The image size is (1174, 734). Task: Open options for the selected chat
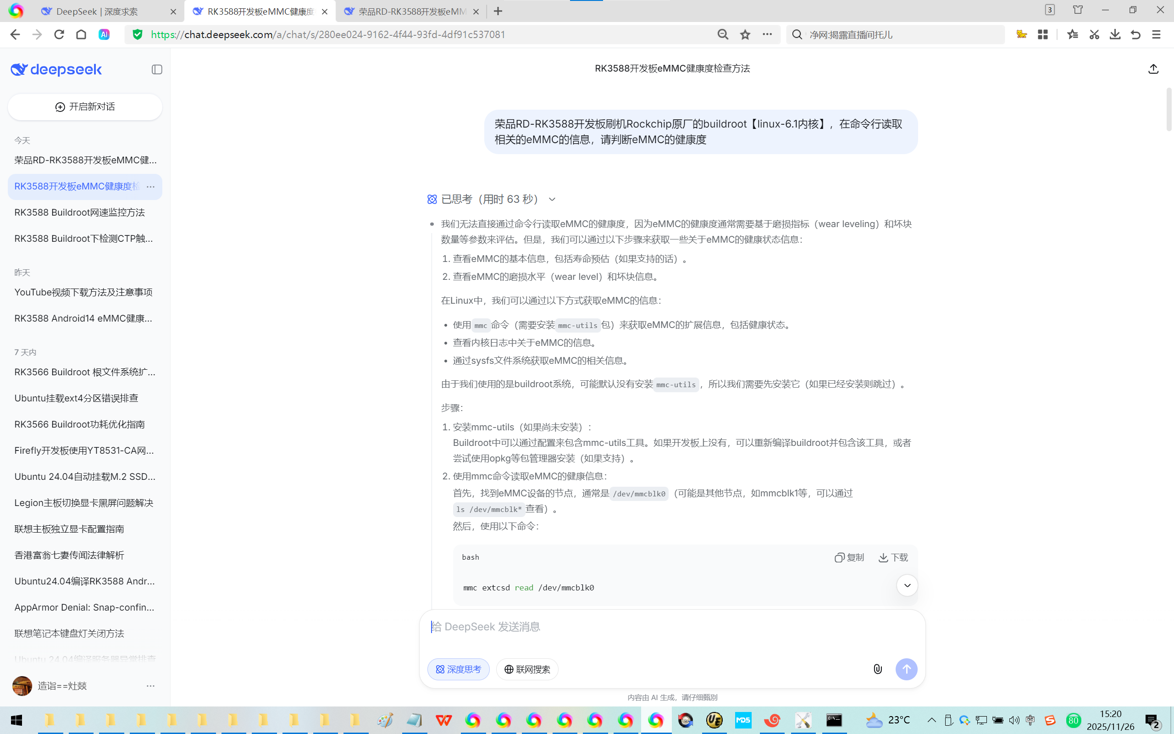(151, 186)
